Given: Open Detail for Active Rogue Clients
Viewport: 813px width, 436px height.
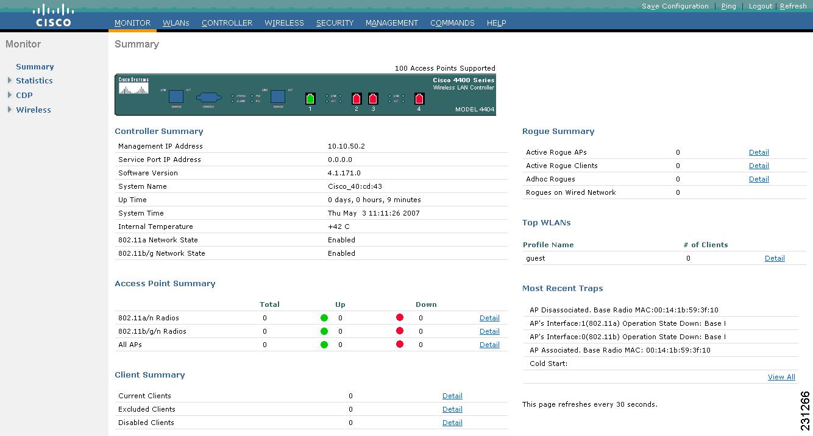Looking at the screenshot, I should click(x=759, y=166).
